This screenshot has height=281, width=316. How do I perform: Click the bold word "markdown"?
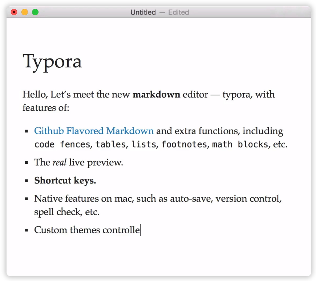pyautogui.click(x=157, y=94)
